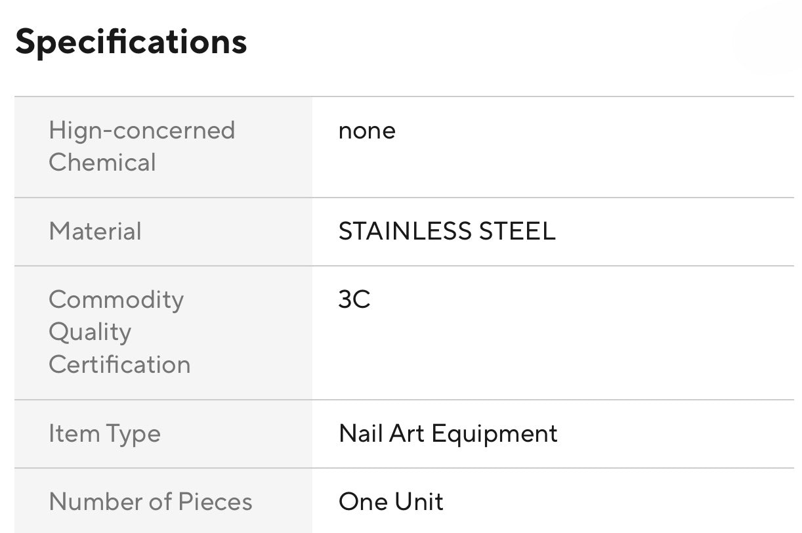This screenshot has height=533, width=802.
Task: Click the word 'Commodity' in the label column
Action: tap(116, 300)
